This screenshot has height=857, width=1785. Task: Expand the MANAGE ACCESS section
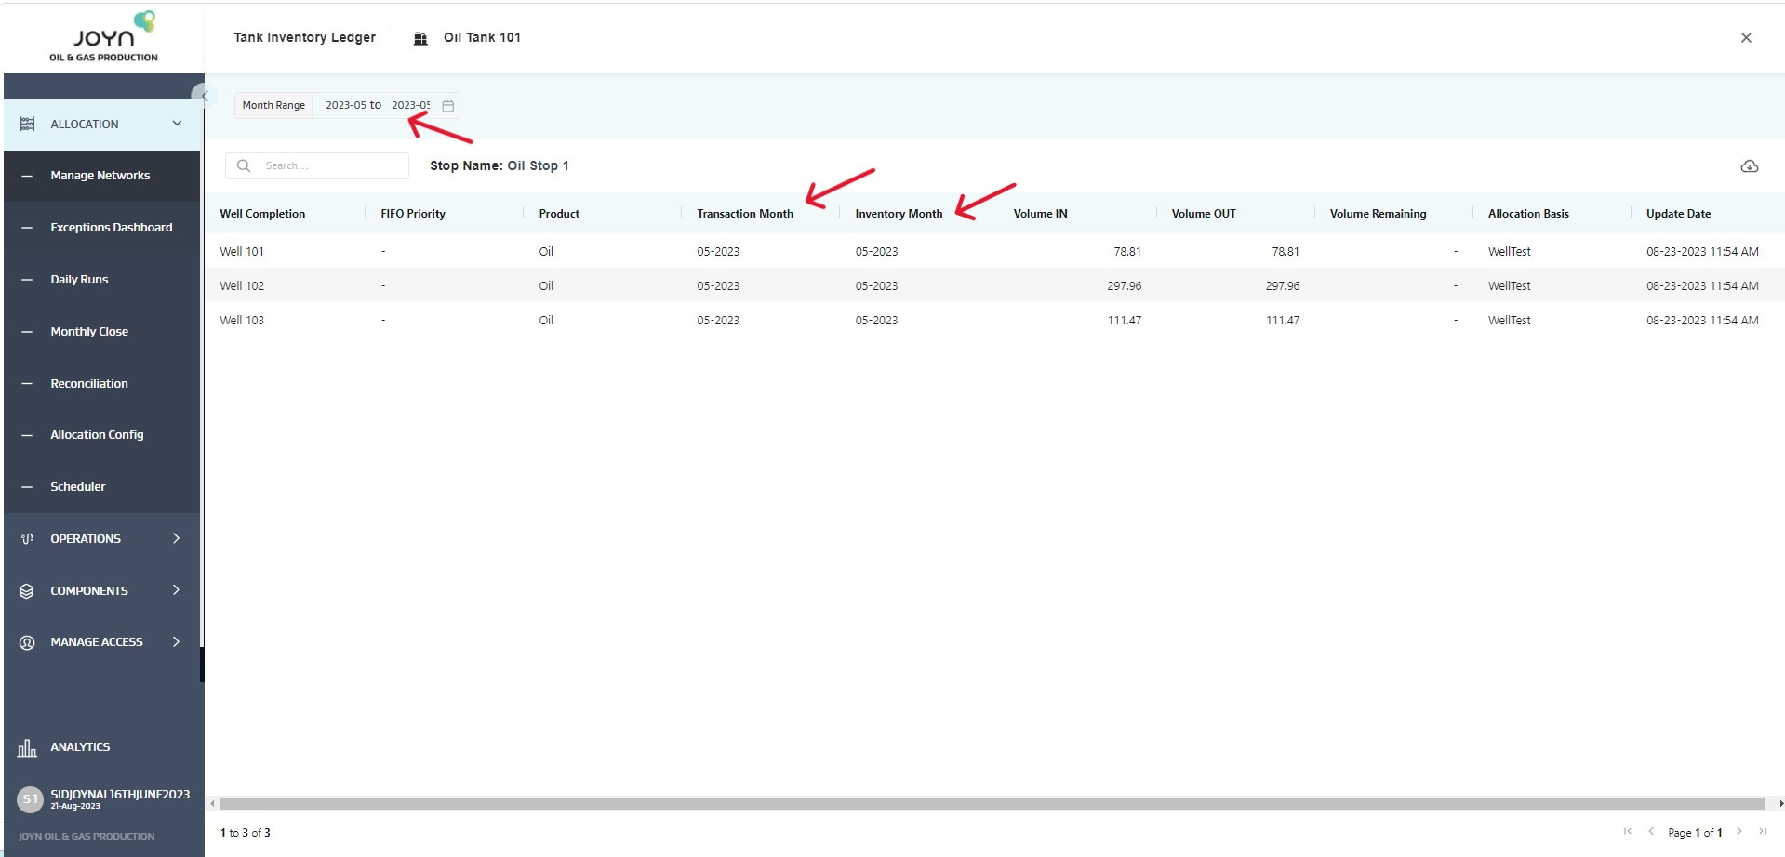pos(176,642)
